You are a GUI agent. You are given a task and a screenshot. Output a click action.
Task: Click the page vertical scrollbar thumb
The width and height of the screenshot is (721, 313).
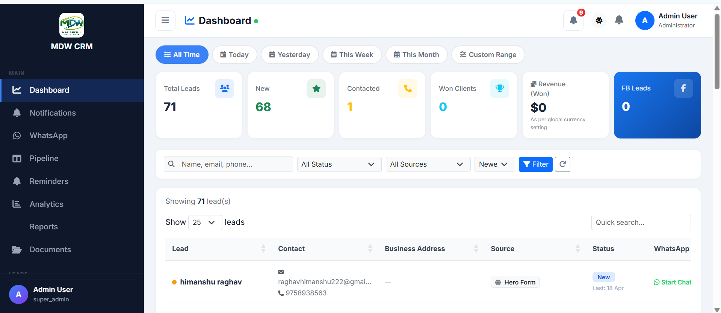(717, 52)
